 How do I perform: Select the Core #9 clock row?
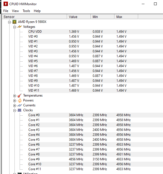point(95,159)
